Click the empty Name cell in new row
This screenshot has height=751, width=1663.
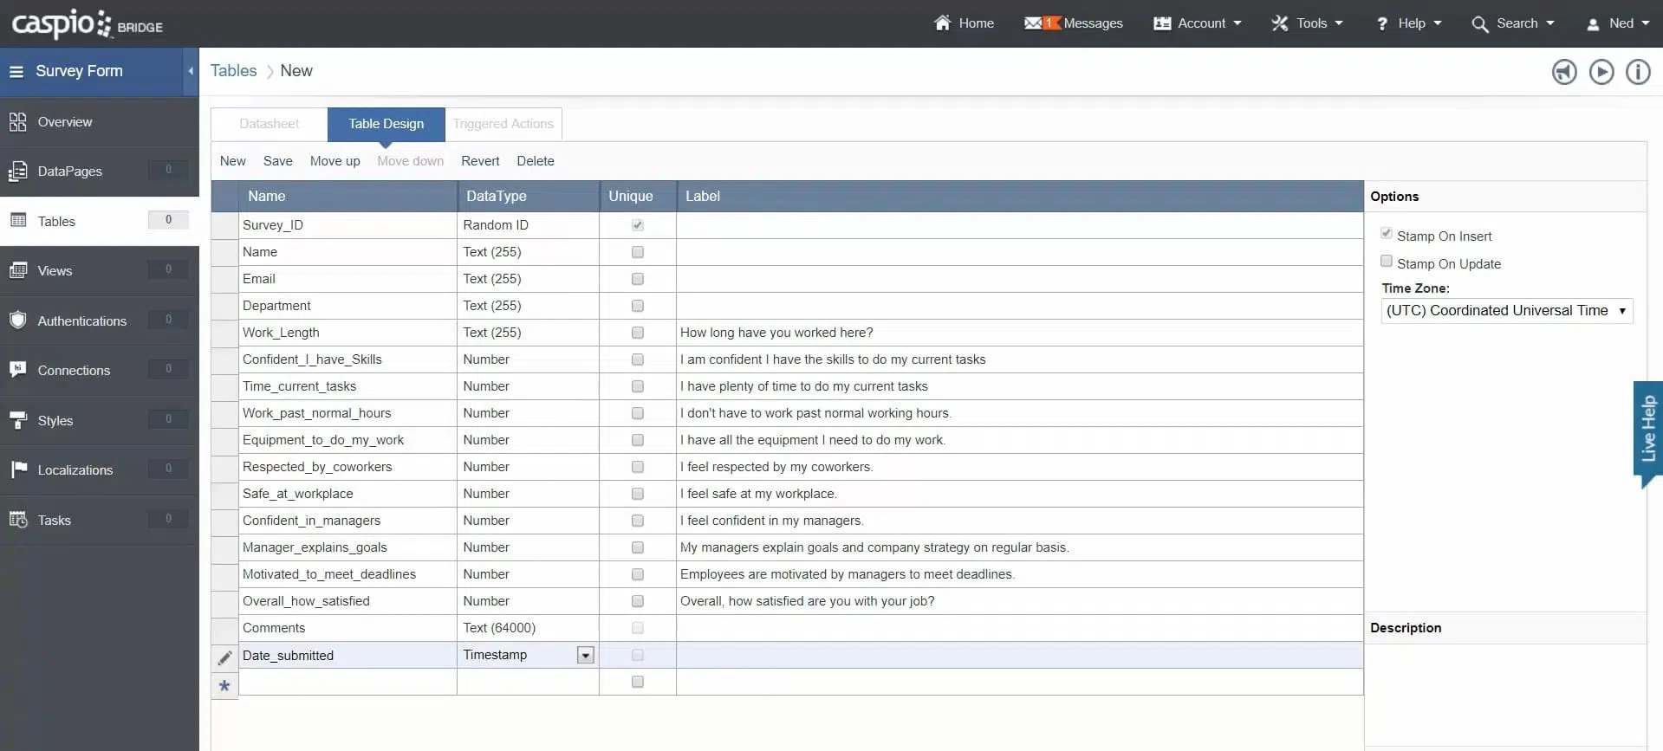pos(347,683)
